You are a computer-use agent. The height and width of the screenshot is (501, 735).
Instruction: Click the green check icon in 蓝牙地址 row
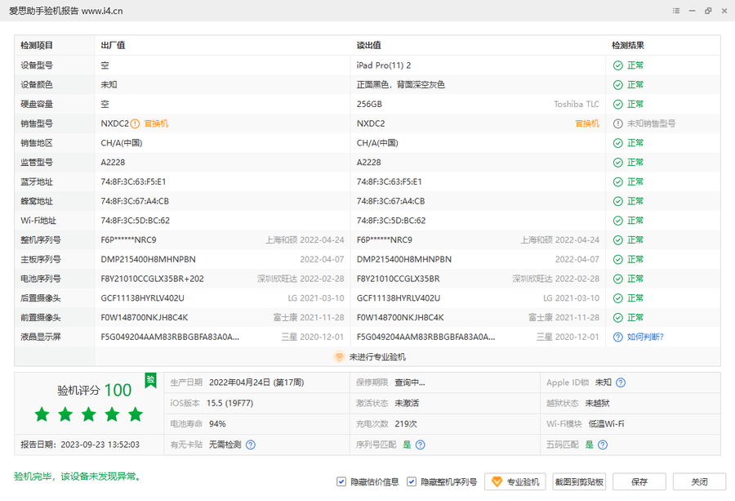tap(618, 182)
